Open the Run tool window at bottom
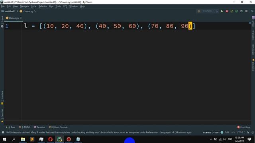This screenshot has height=143, width=255. tap(10, 127)
